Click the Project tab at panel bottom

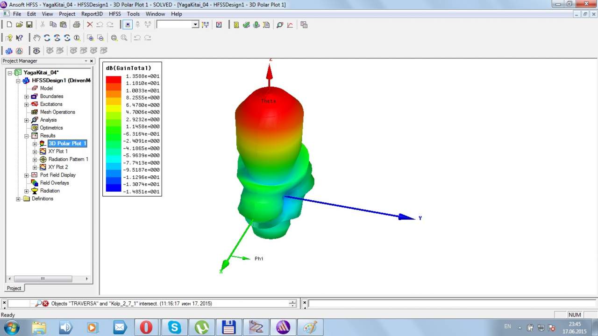click(x=14, y=288)
